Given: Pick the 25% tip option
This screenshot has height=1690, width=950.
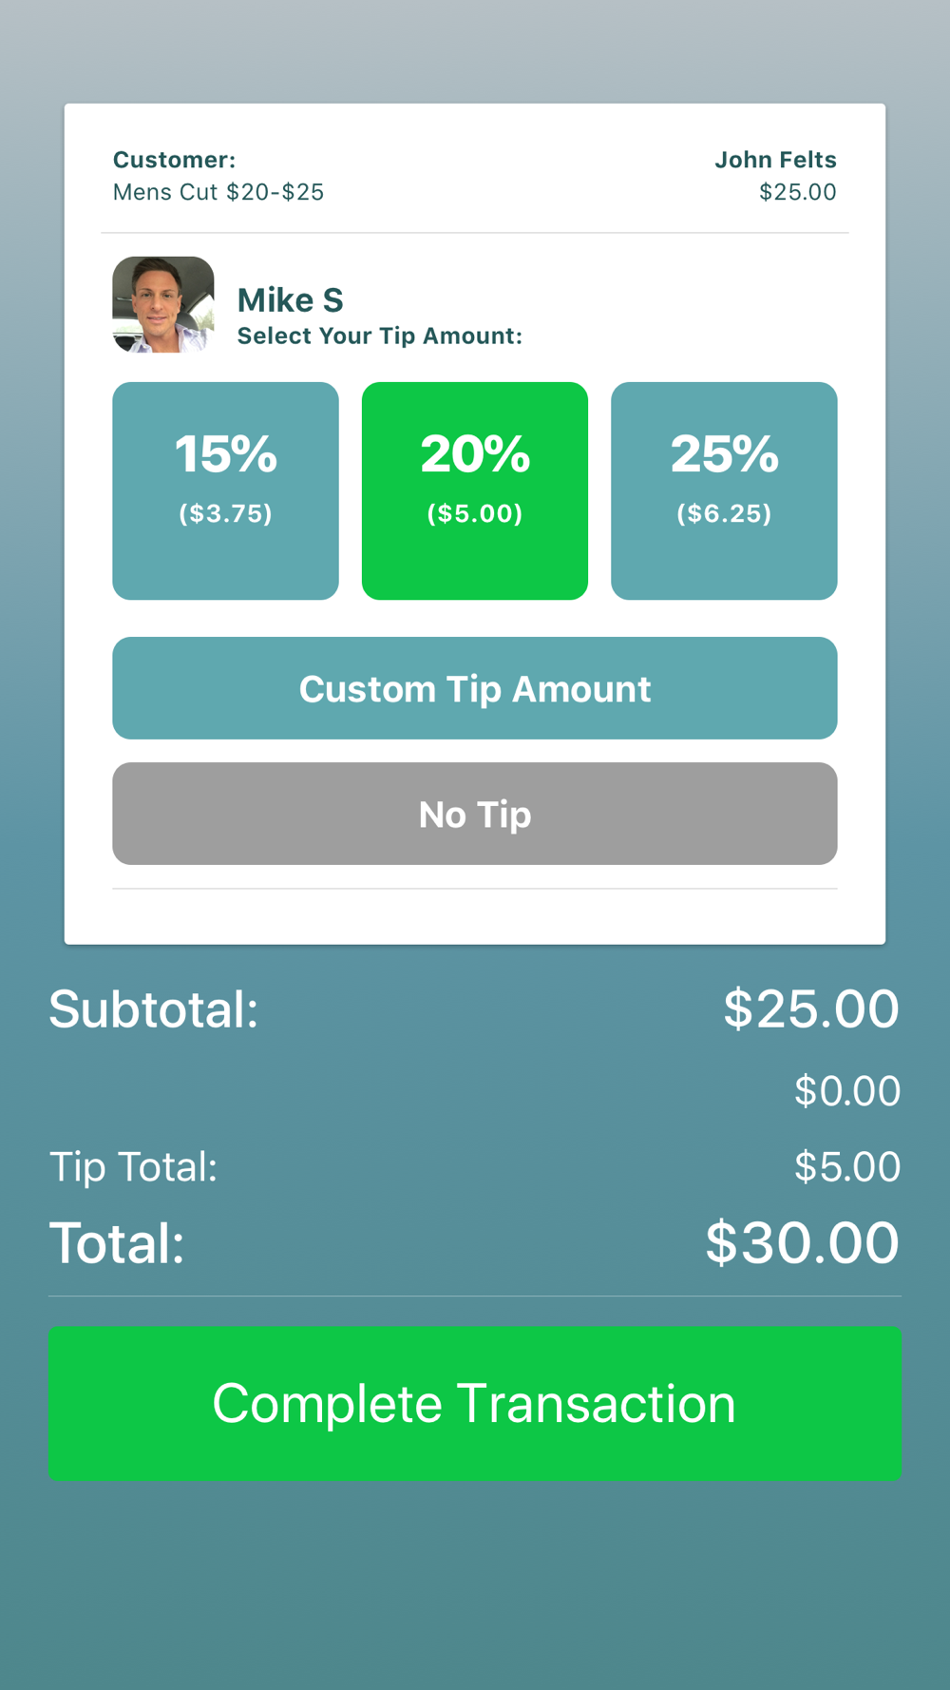Looking at the screenshot, I should tap(724, 490).
